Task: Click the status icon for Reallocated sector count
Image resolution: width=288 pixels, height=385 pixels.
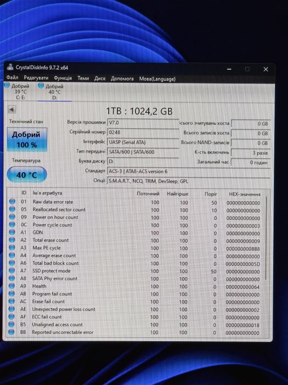Action: click(12, 209)
